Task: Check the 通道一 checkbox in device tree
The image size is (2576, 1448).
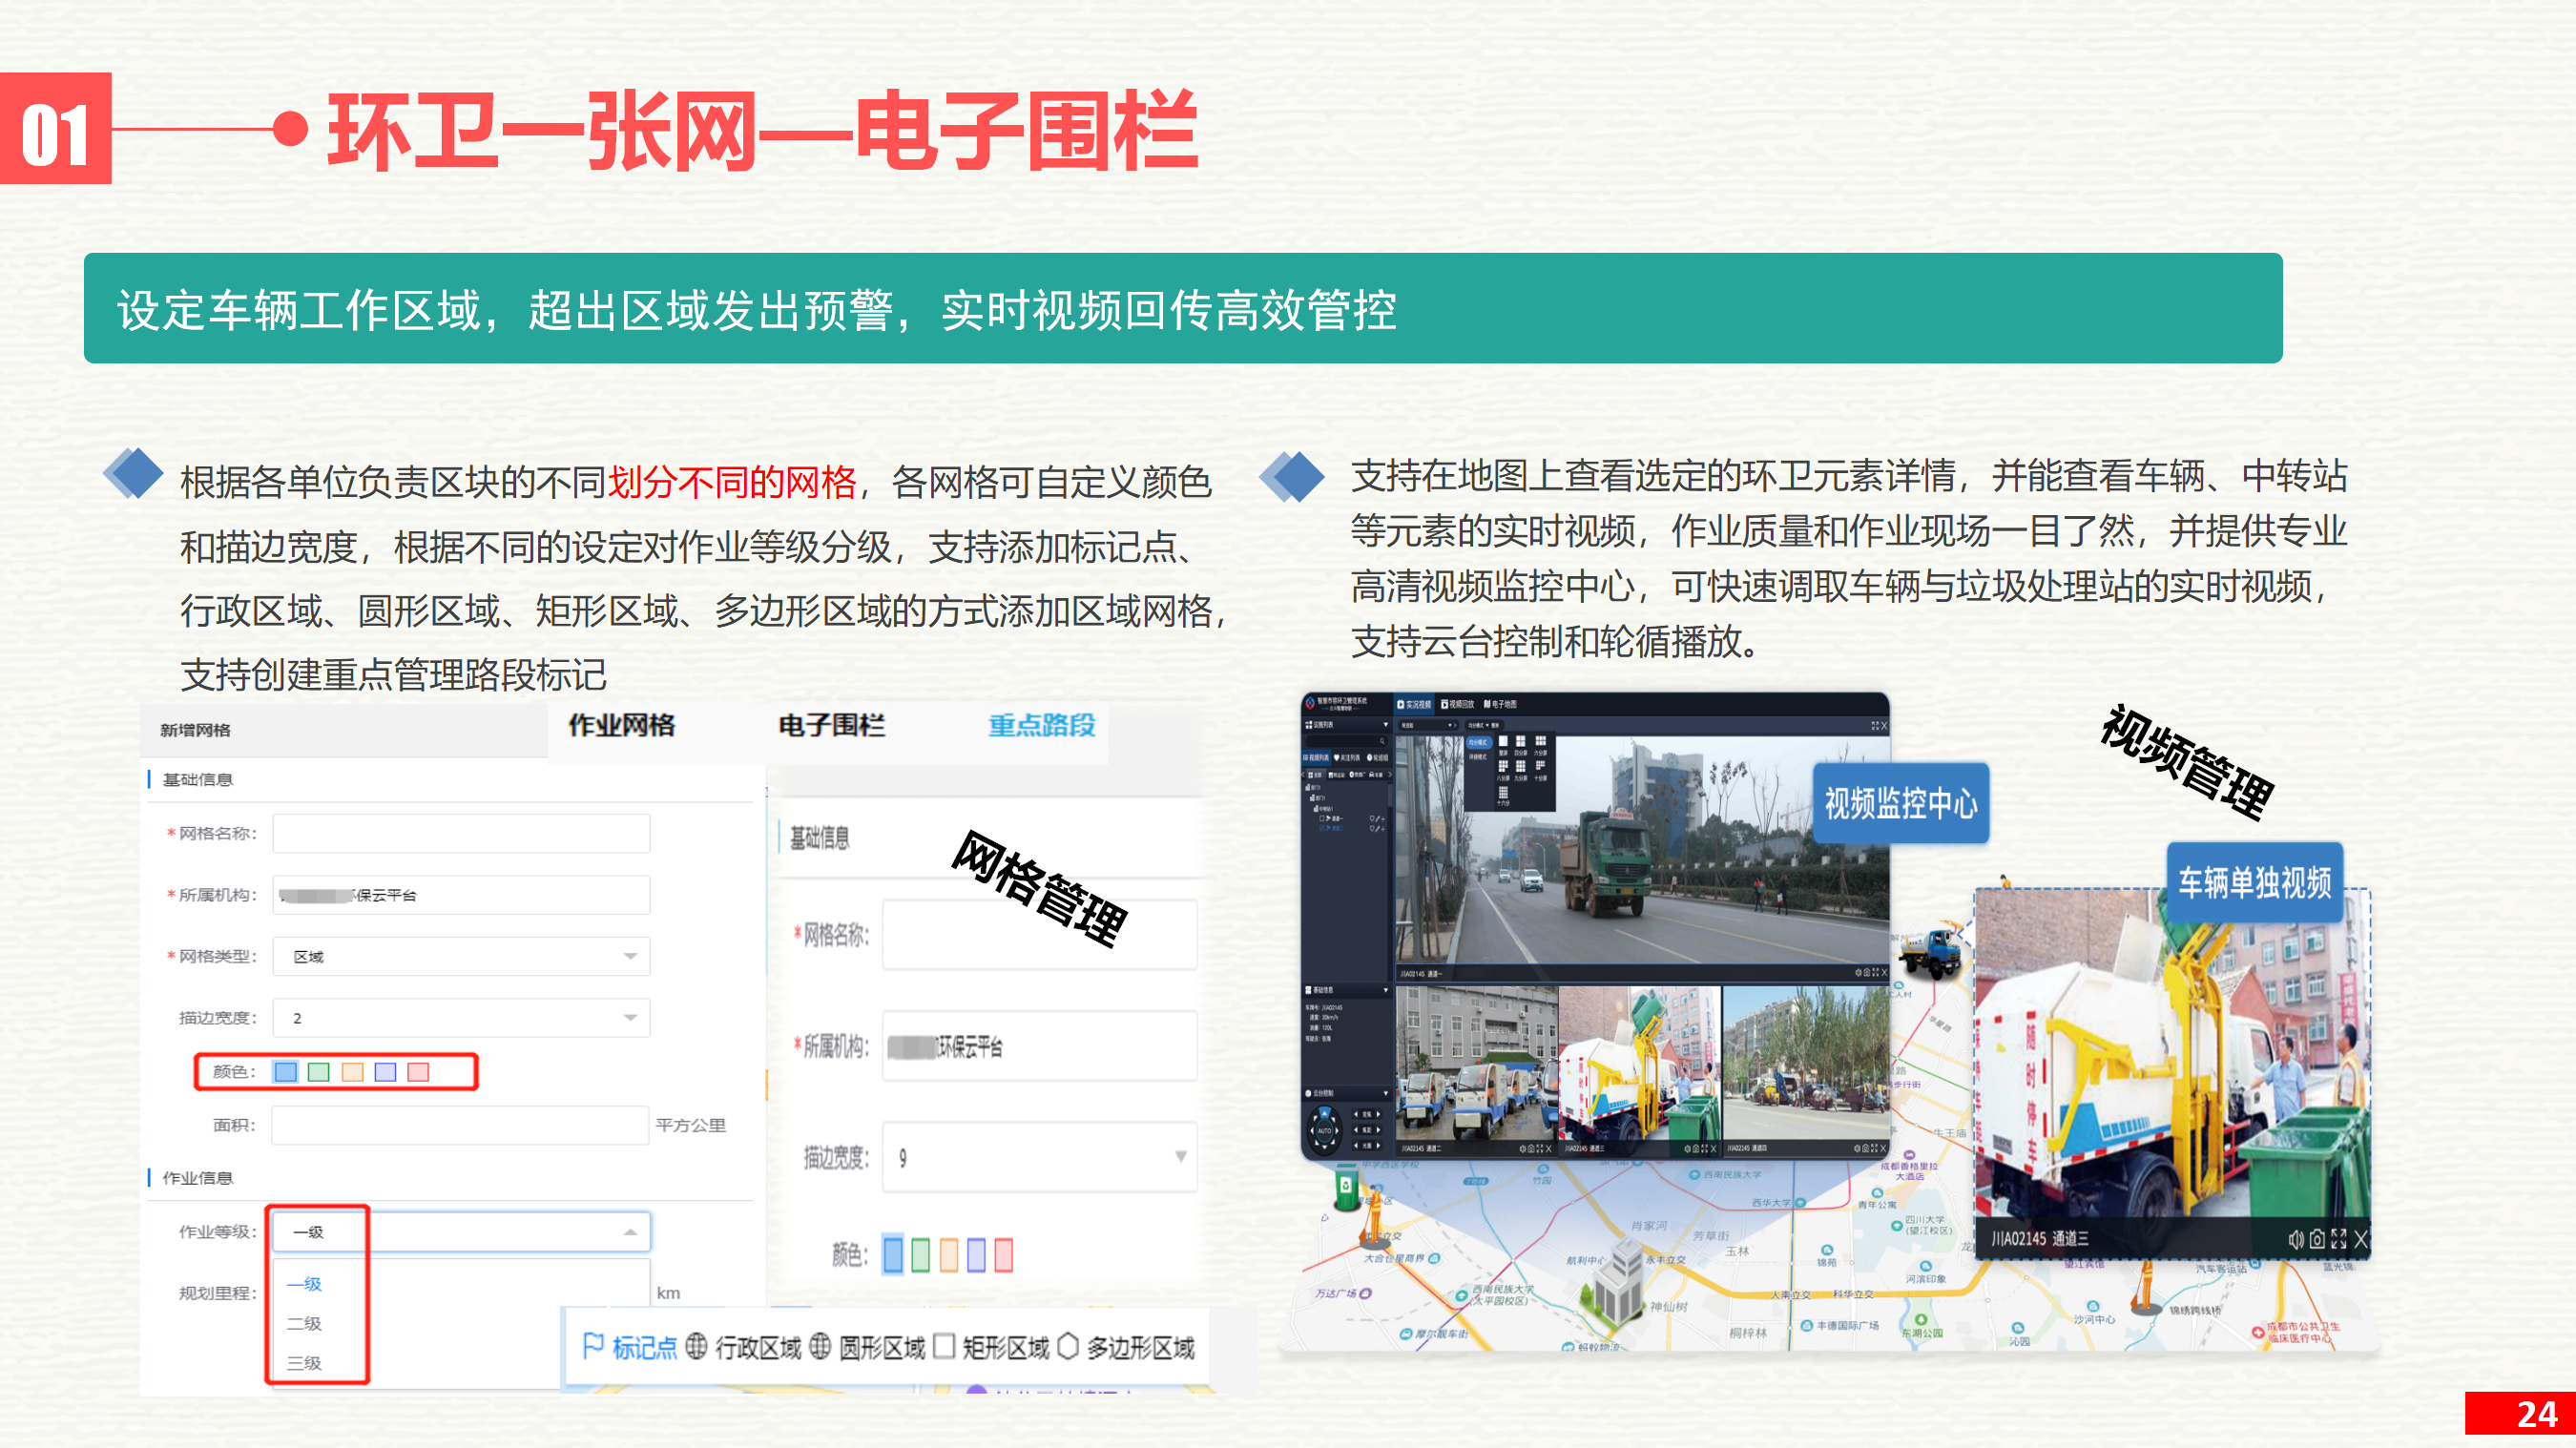Action: [1322, 819]
